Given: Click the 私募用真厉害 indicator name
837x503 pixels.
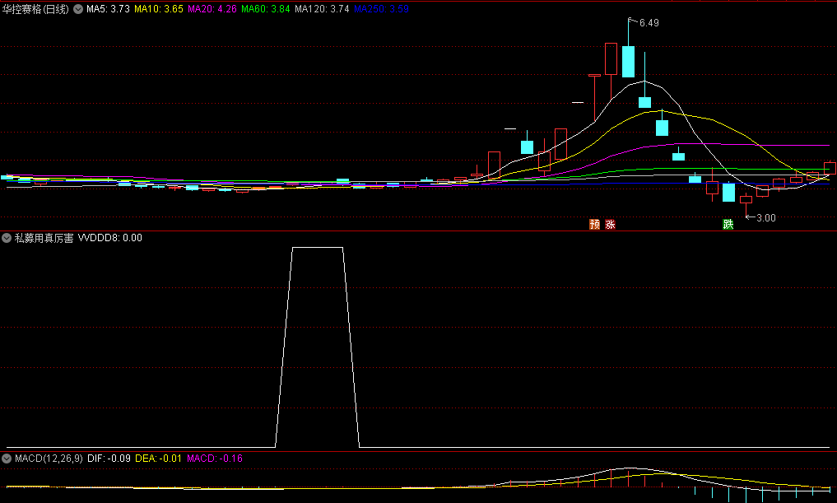Looking at the screenshot, I should click(43, 238).
